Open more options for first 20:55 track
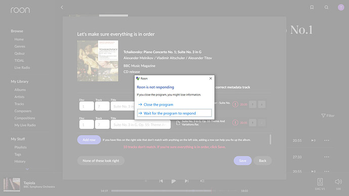Image resolution: width=349 pixels, height=196 pixels. click(327, 140)
